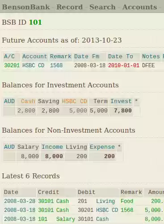Click debit 30101 Cash in Salary record

(93, 219)
